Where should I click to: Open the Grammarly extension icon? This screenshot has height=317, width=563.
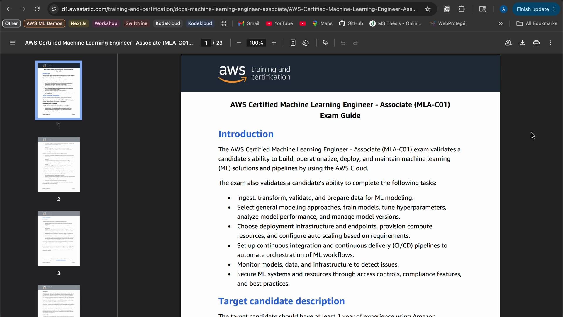point(447,9)
